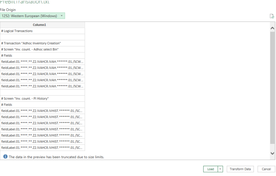The height and width of the screenshot is (176, 276).
Task: Click the refresh preview icon
Action: [x=272, y=16]
